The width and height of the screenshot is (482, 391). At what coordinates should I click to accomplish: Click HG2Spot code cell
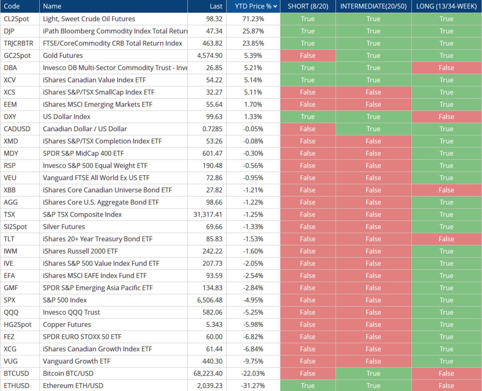[x=20, y=324]
